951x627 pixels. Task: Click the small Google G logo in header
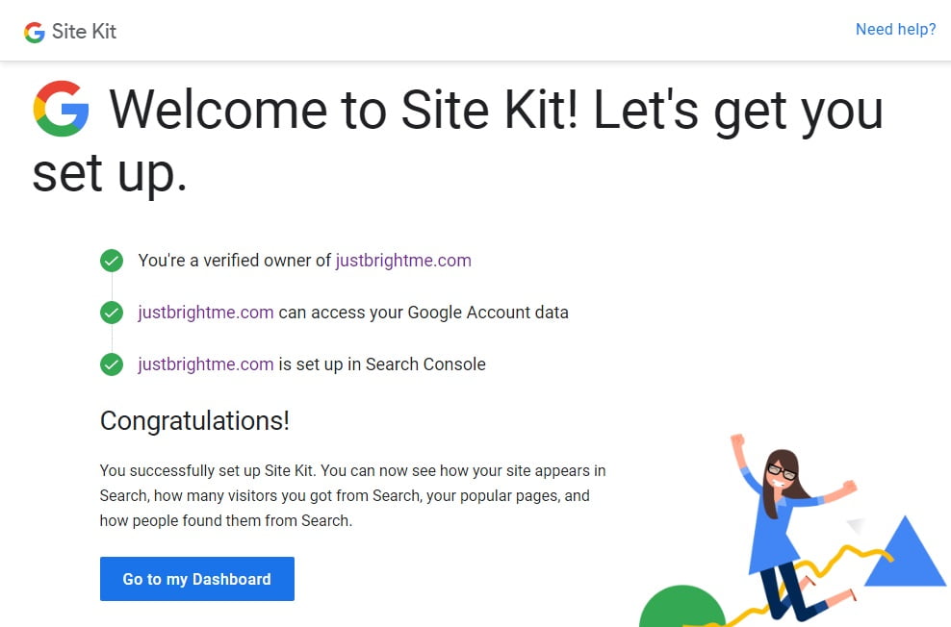point(35,32)
